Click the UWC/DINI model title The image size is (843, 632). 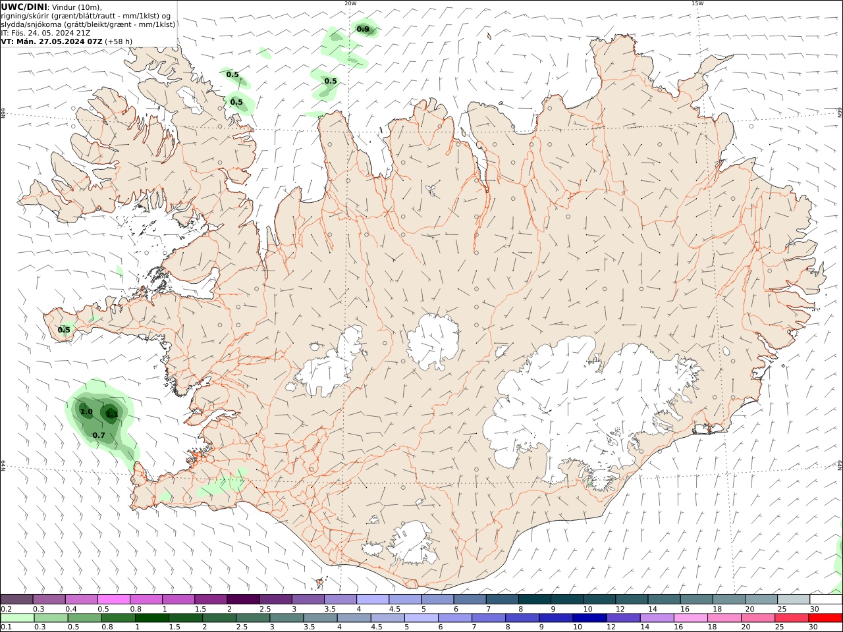24,7
